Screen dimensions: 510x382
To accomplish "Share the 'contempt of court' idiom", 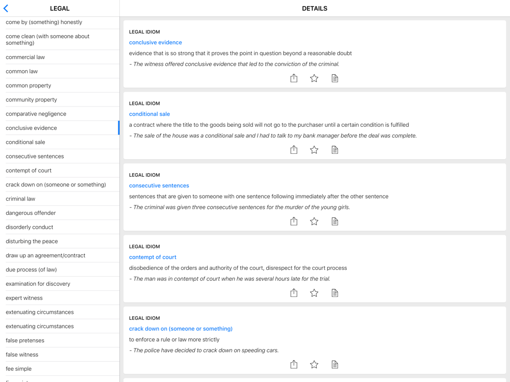I will pos(294,293).
